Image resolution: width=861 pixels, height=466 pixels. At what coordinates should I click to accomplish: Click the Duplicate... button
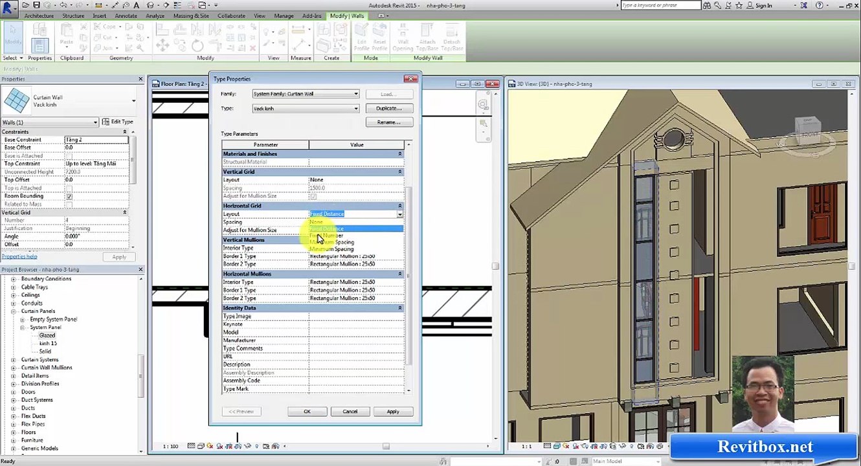pos(388,108)
